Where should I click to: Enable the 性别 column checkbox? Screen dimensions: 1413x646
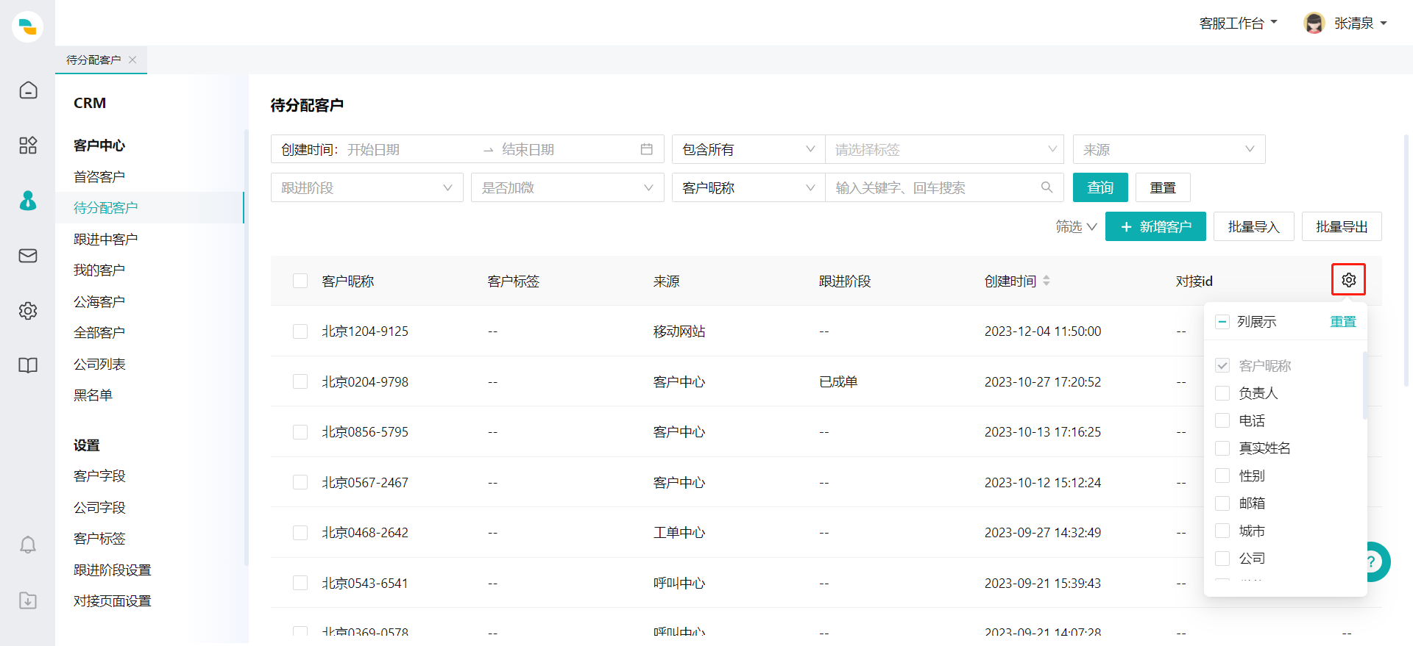coord(1222,475)
